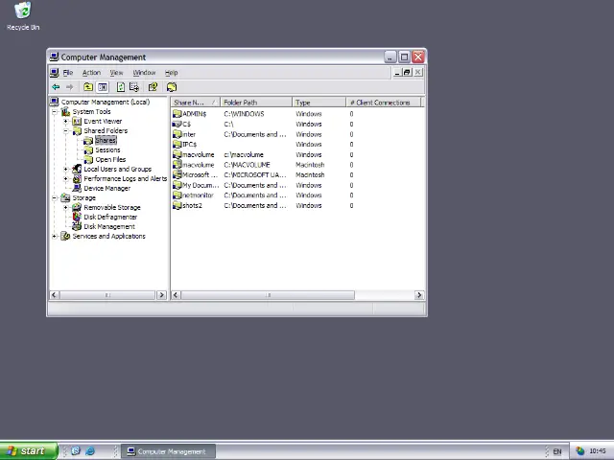Viewport: 614px width, 460px height.
Task: Click the Event Viewer tree icon
Action: [x=77, y=122]
